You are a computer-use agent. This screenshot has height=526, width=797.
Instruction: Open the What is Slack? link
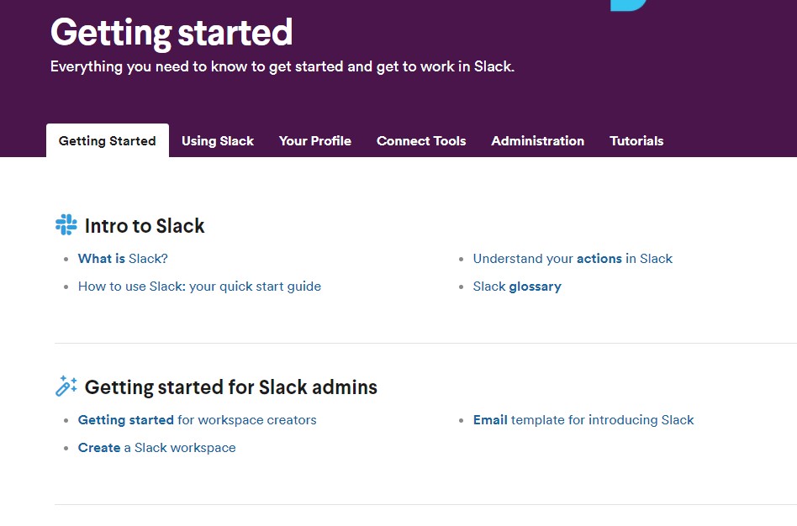[123, 259]
